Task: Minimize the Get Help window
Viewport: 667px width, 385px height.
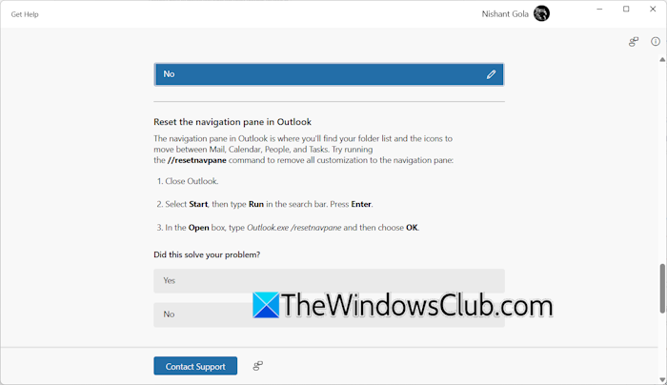Action: coord(599,9)
